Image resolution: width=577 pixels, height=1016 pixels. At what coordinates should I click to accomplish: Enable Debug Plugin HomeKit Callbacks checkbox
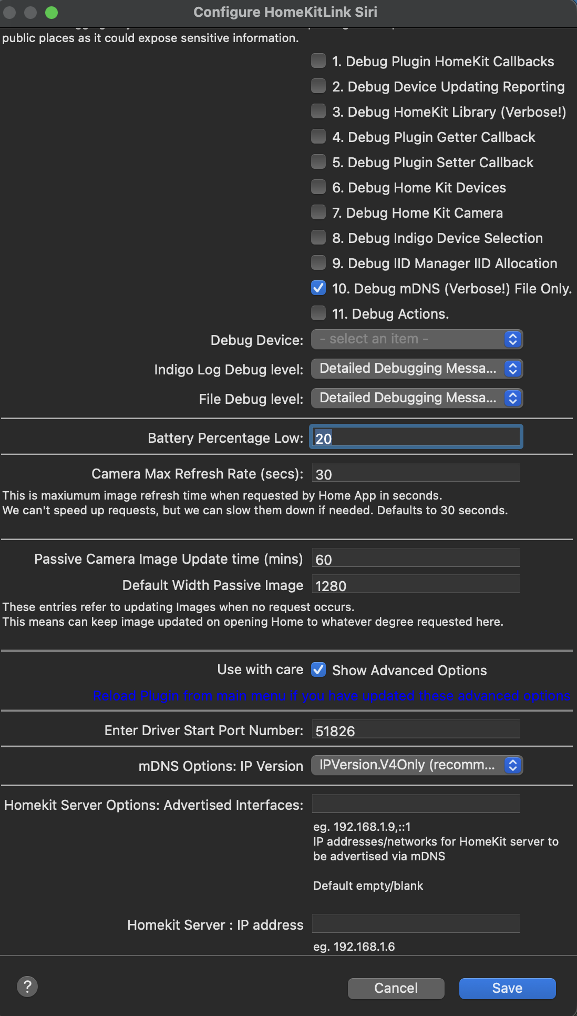[x=318, y=61]
